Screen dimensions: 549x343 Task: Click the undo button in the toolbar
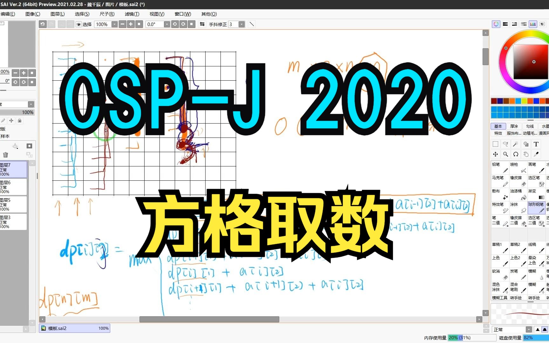coord(43,24)
